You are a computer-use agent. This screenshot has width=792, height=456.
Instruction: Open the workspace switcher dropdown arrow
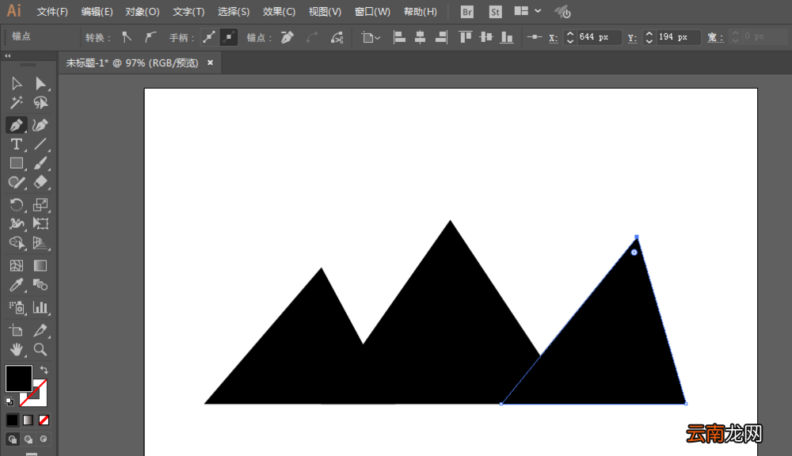538,11
